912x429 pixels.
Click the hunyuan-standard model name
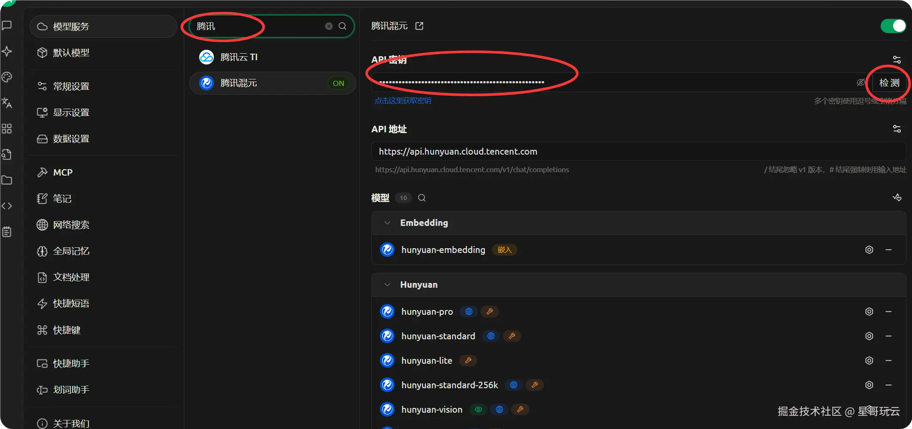(x=438, y=336)
